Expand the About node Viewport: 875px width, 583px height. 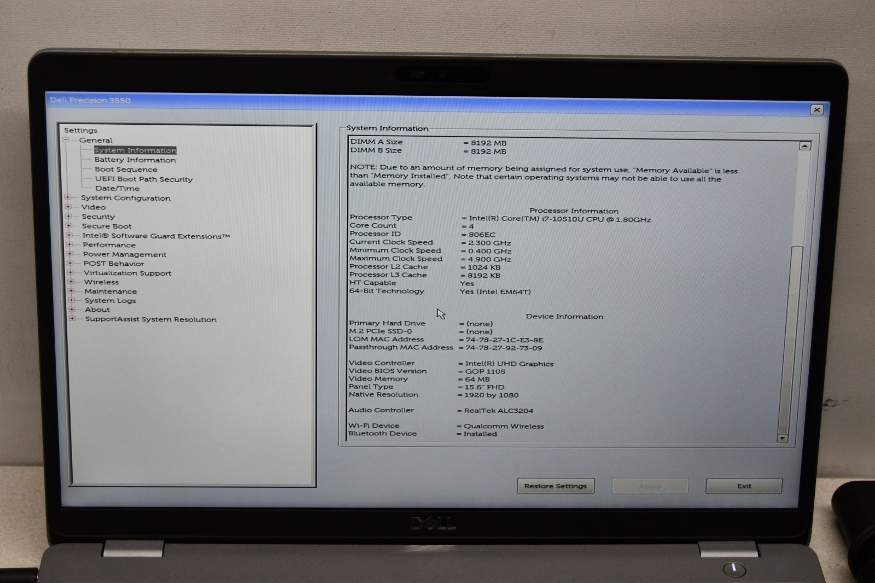pyautogui.click(x=71, y=310)
